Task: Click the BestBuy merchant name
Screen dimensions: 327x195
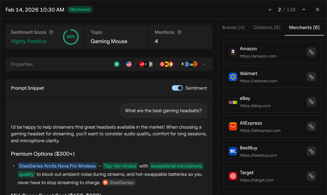Action: click(248, 148)
